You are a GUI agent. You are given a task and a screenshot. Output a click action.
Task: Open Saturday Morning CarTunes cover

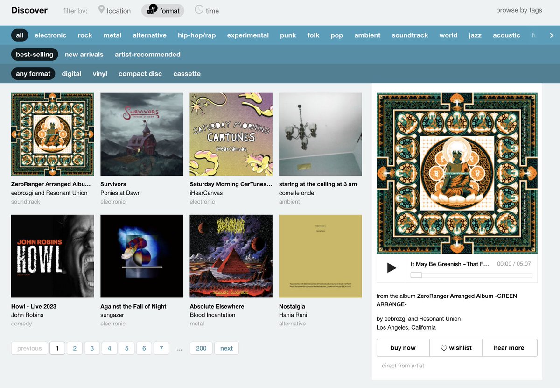pyautogui.click(x=231, y=134)
